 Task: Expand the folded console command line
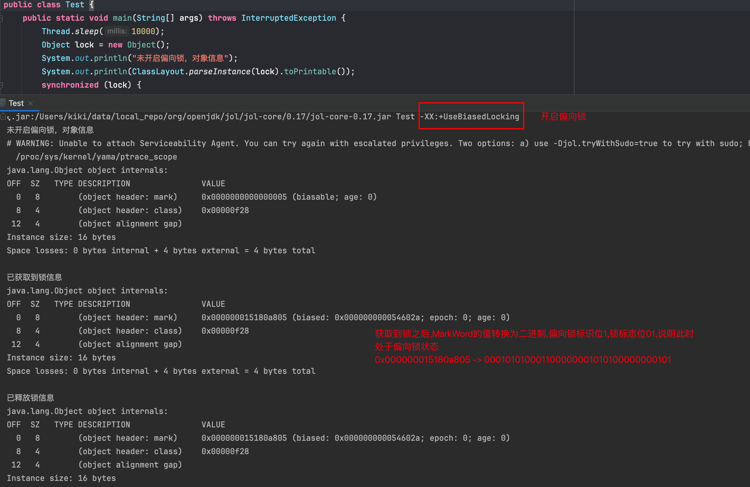point(3,117)
